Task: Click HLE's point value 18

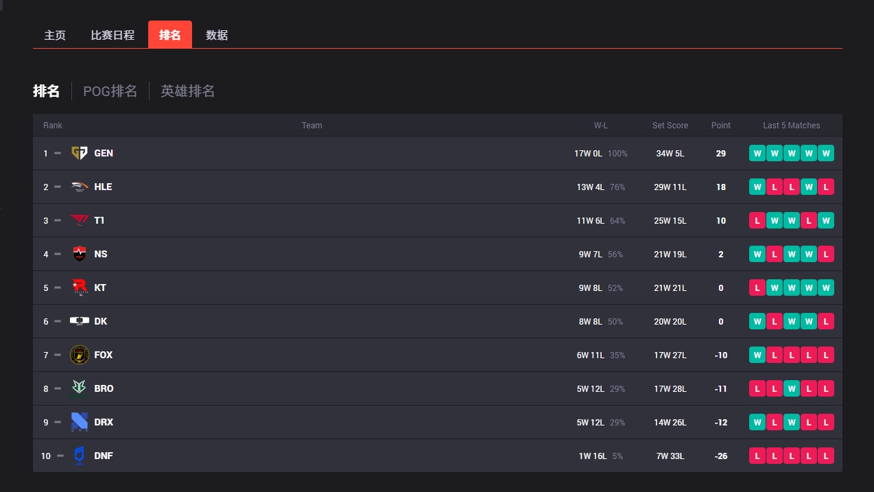Action: click(x=721, y=187)
